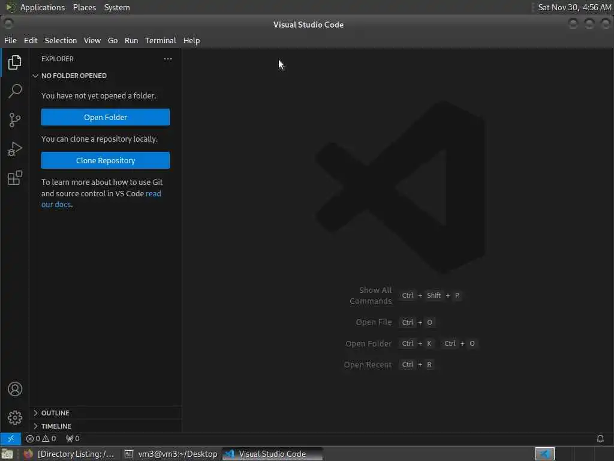Open the Run and Debug view icon
Viewport: 614px width, 461px height.
click(14, 149)
